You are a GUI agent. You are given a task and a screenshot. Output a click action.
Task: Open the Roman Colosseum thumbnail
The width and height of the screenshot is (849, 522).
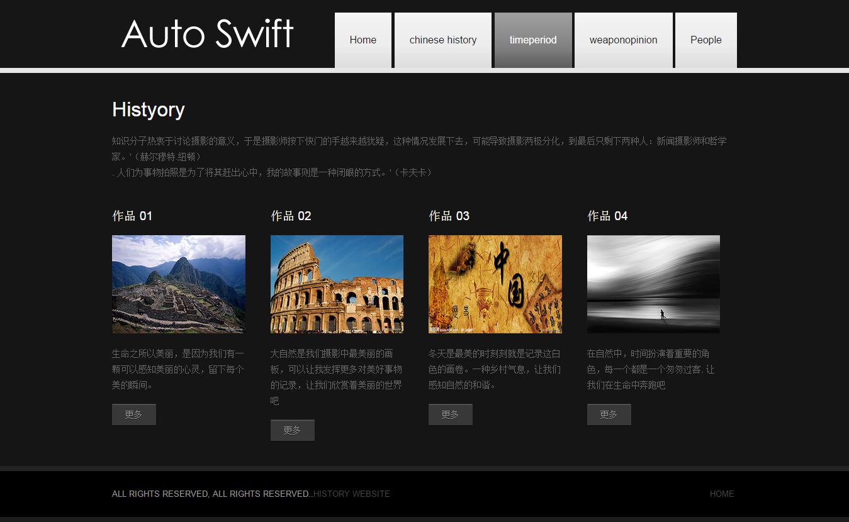[x=337, y=284]
